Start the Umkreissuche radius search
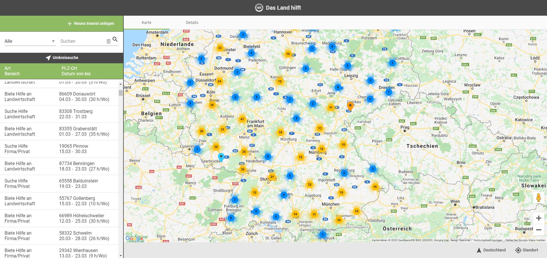 [x=62, y=58]
